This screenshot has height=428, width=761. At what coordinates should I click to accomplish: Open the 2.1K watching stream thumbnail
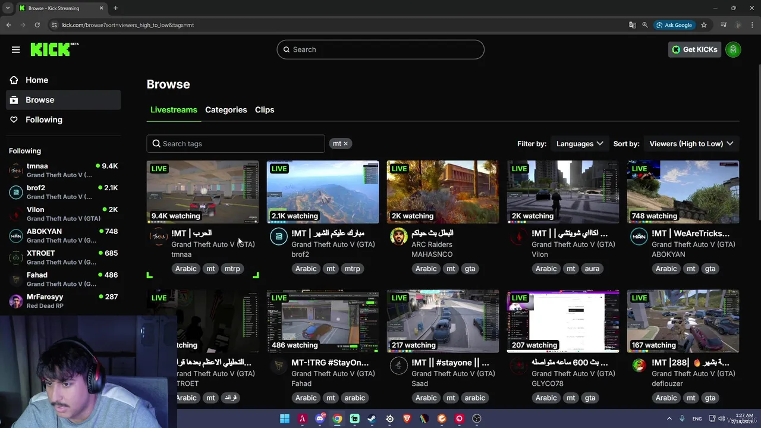pos(323,192)
